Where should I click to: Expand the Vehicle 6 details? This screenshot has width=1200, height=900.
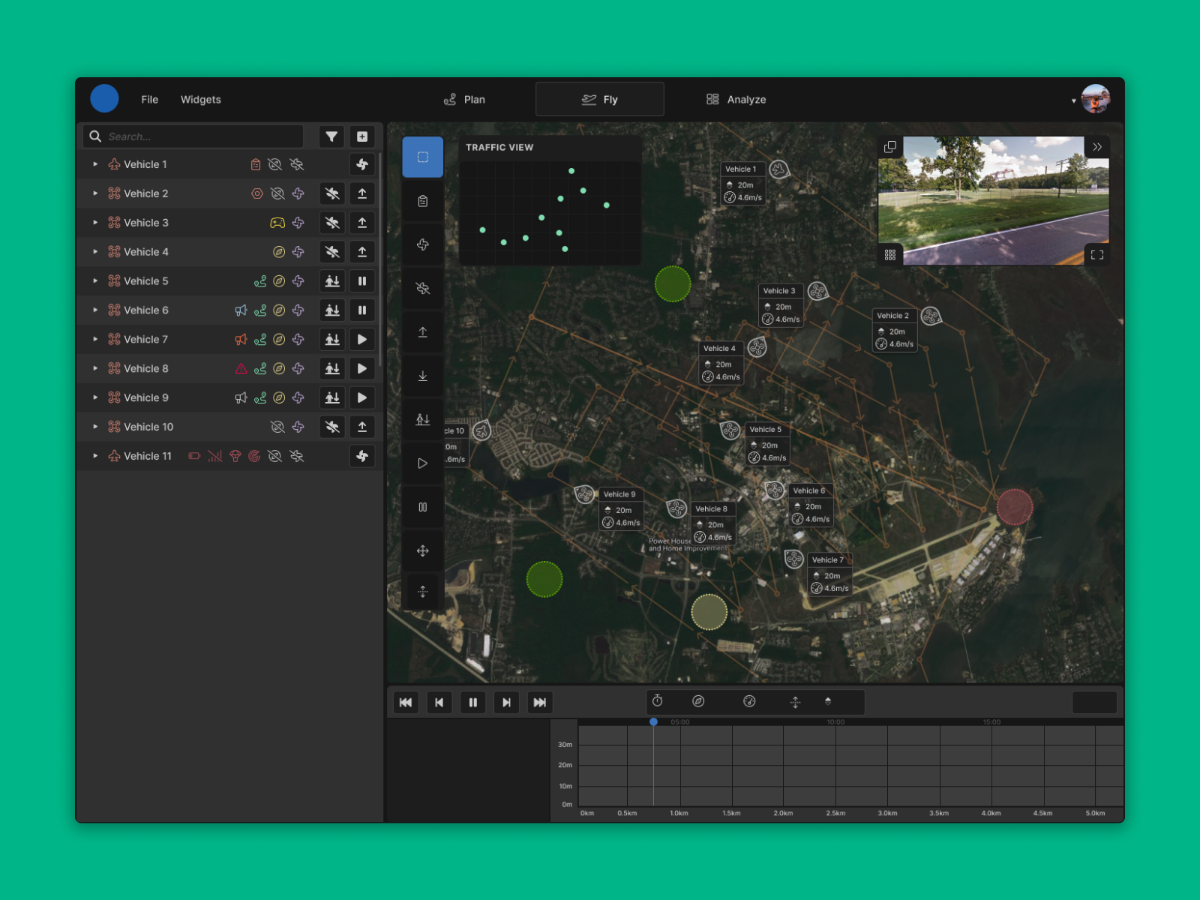95,310
